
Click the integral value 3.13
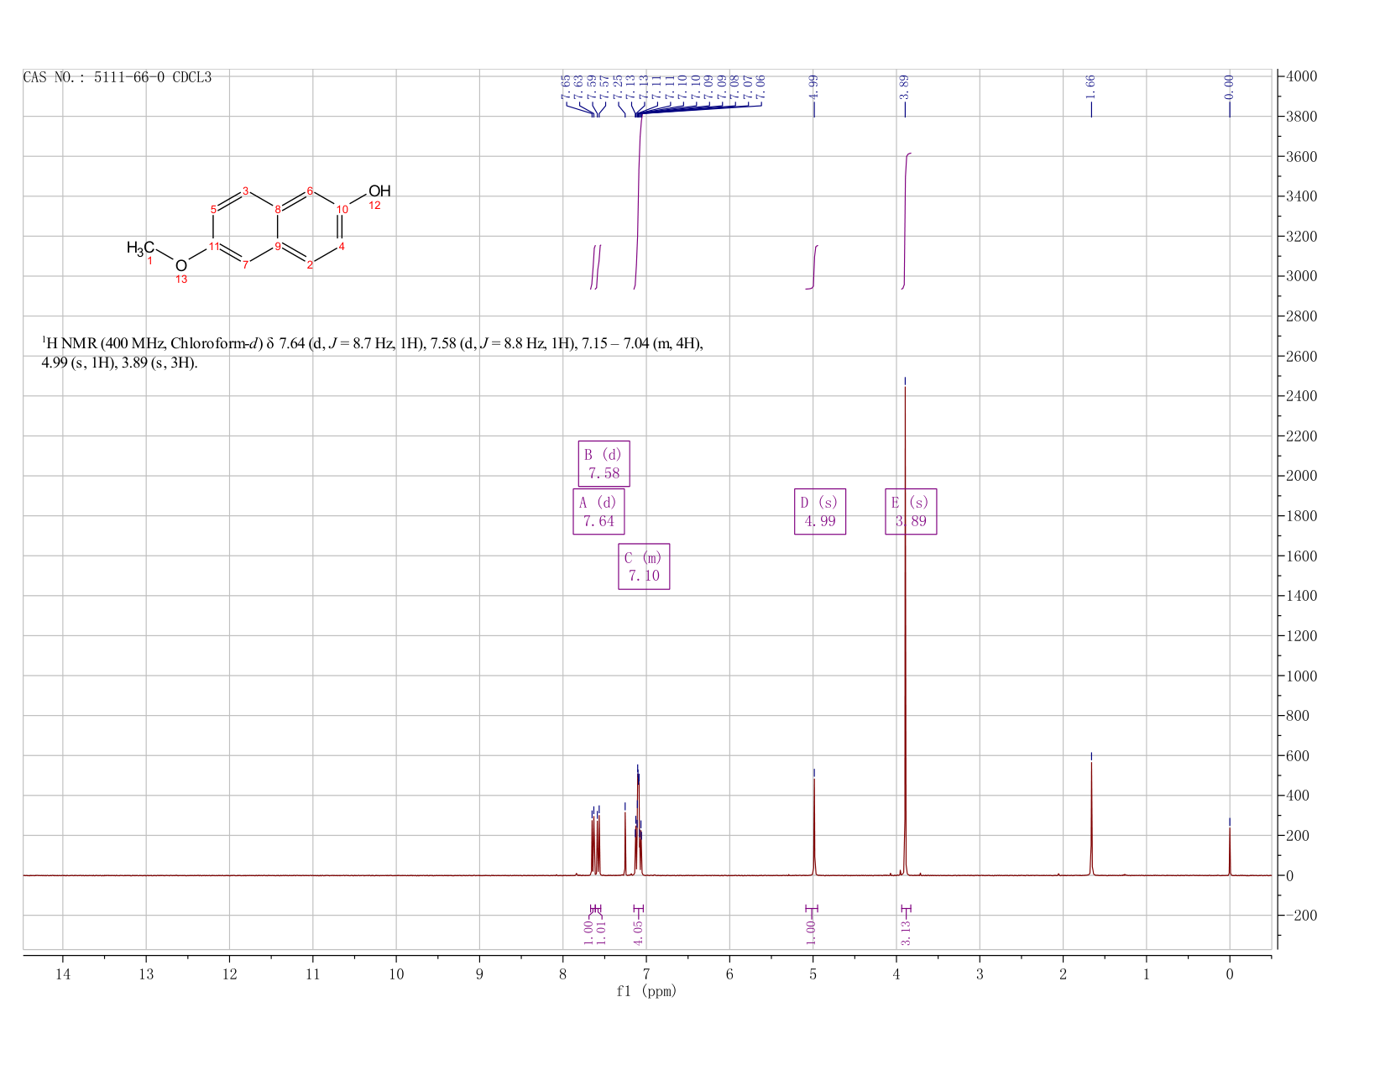(906, 932)
